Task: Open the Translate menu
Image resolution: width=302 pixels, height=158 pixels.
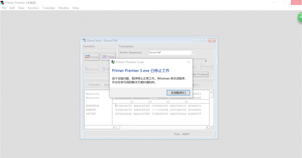Action: pos(49,8)
